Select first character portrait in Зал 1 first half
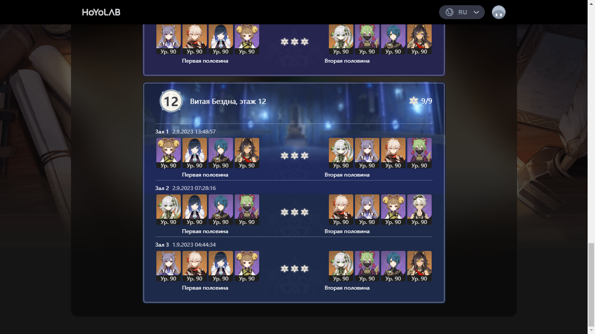 click(x=169, y=153)
